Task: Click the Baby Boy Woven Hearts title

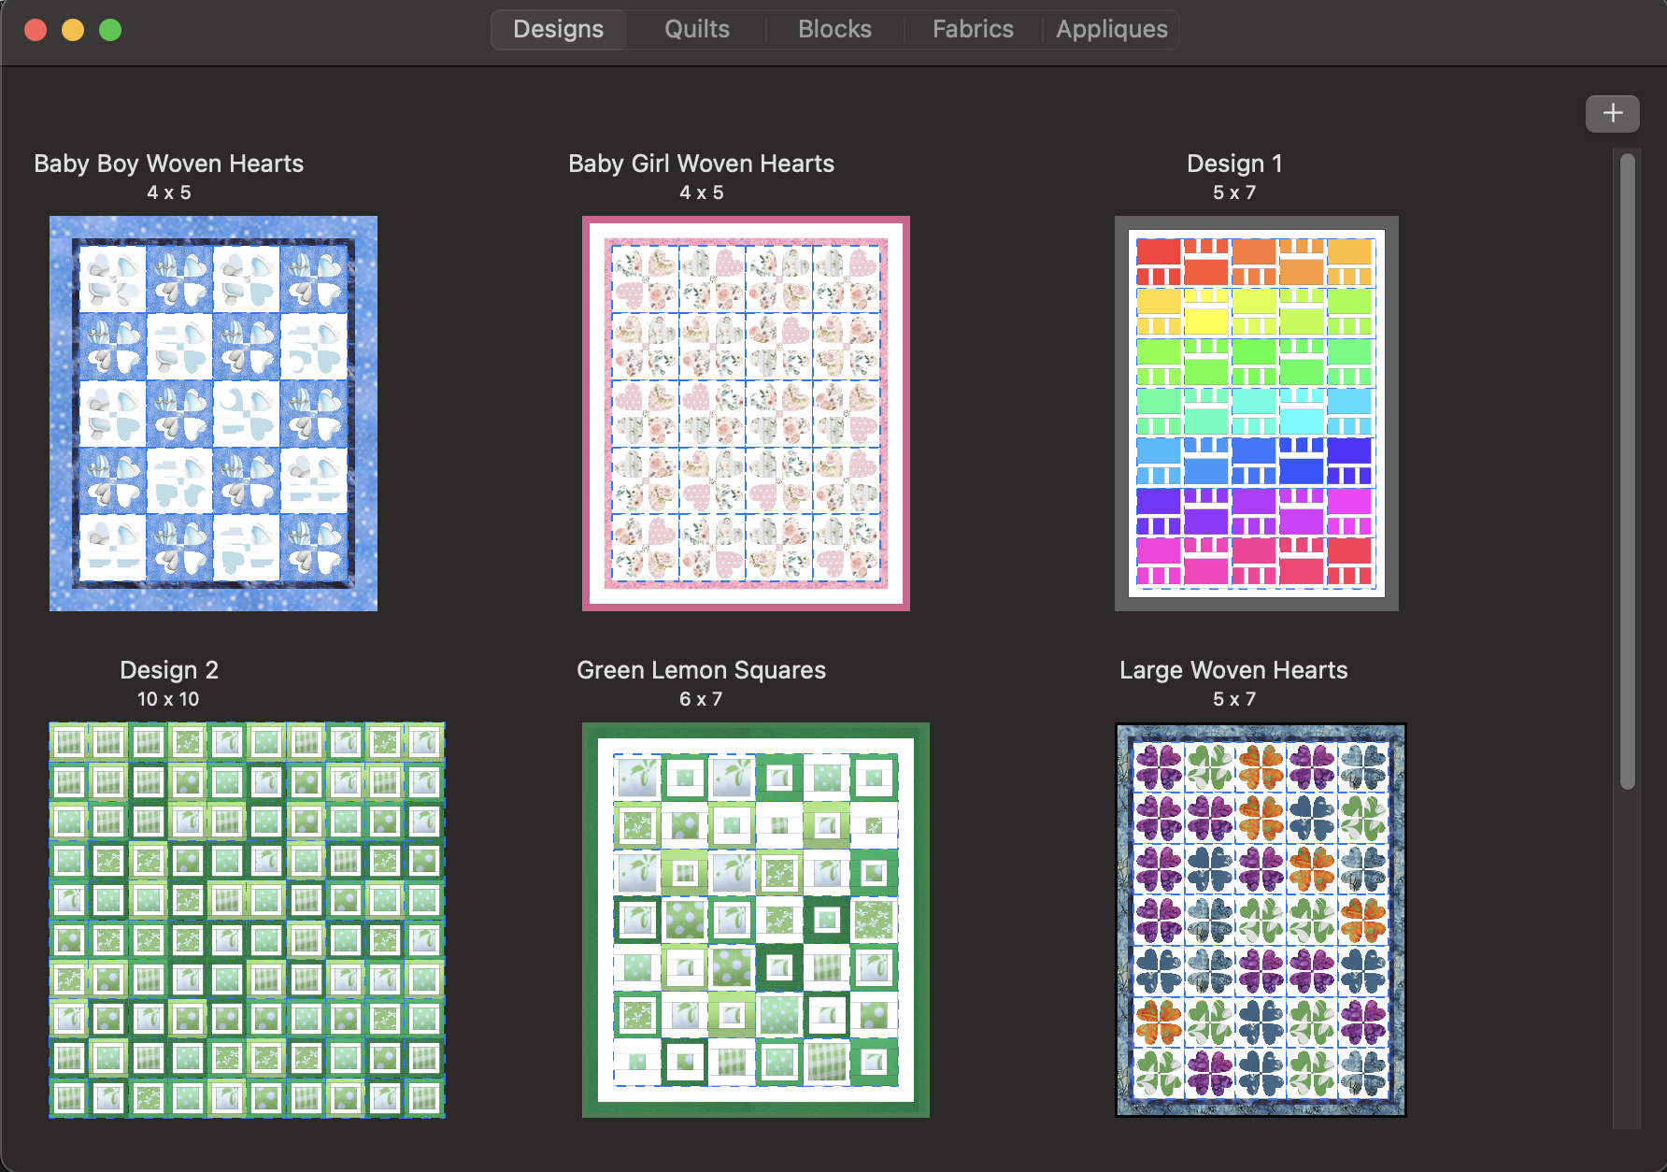Action: [x=168, y=164]
